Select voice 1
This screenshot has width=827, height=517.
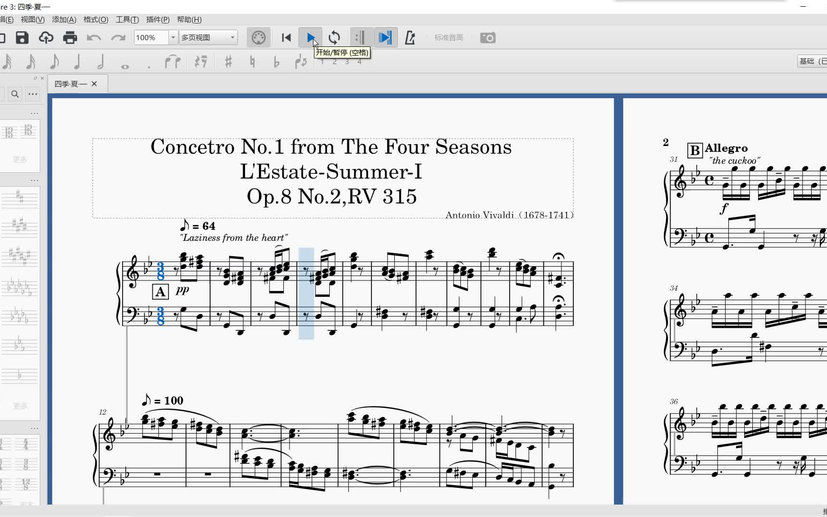[x=322, y=62]
